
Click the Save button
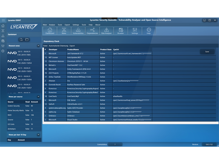pos(207,52)
